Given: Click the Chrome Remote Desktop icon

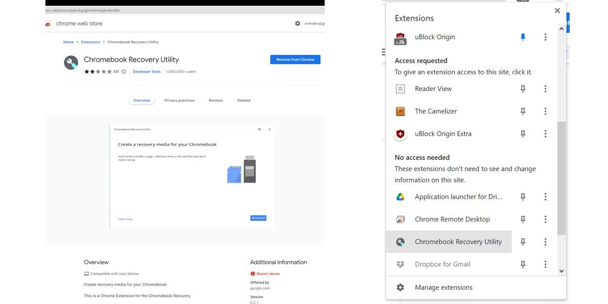Looking at the screenshot, I should [x=400, y=219].
